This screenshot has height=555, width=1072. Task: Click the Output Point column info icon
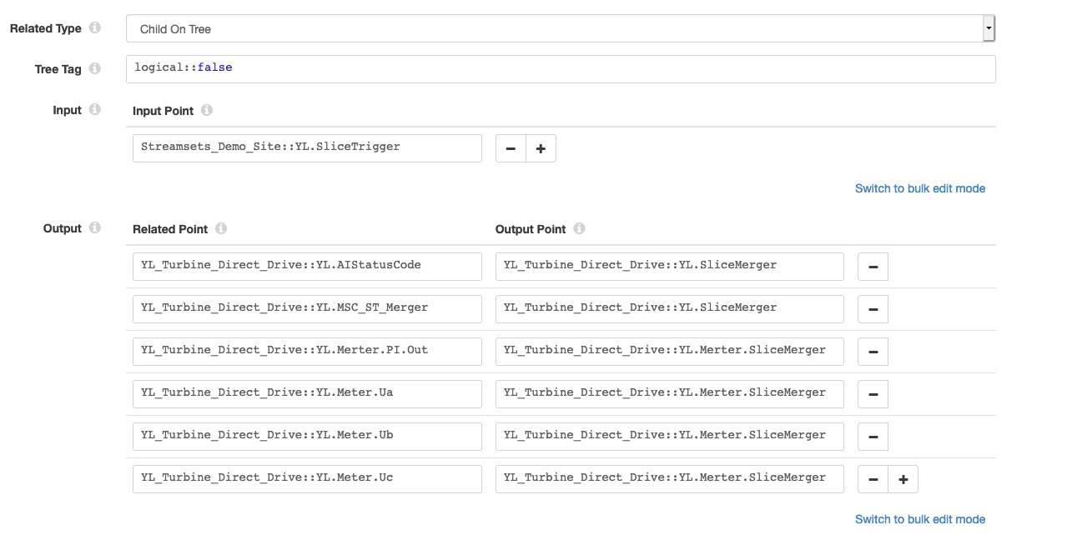(581, 228)
